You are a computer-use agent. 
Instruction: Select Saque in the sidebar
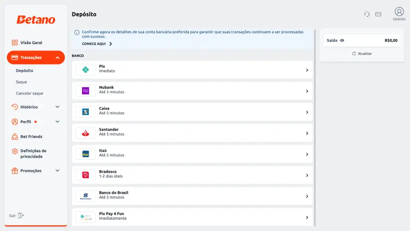click(21, 82)
